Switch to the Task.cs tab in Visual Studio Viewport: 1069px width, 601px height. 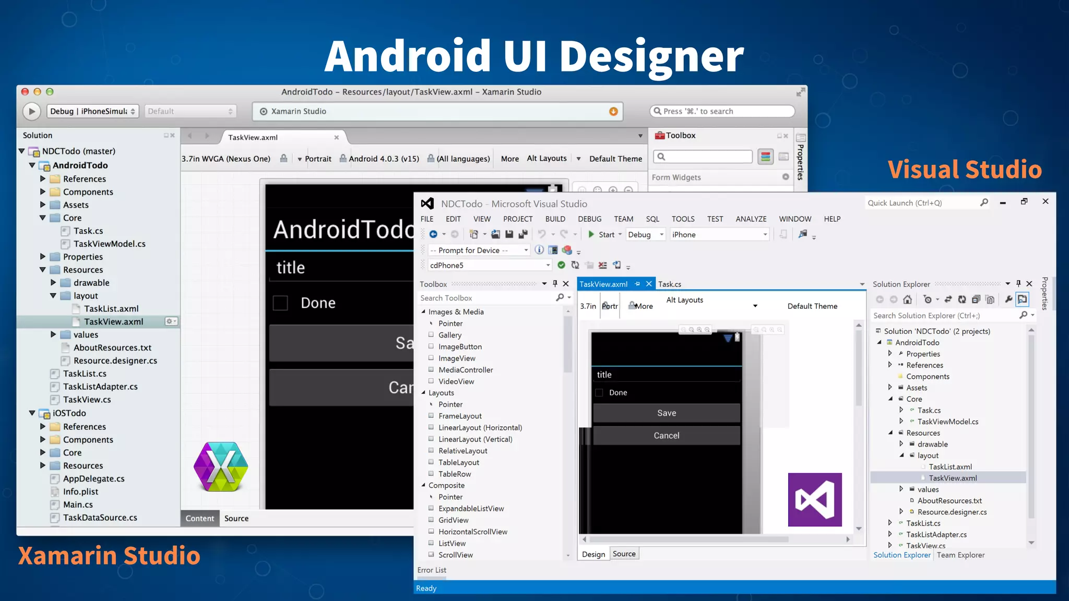(670, 284)
